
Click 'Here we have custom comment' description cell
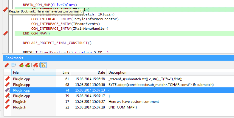tap(134, 102)
